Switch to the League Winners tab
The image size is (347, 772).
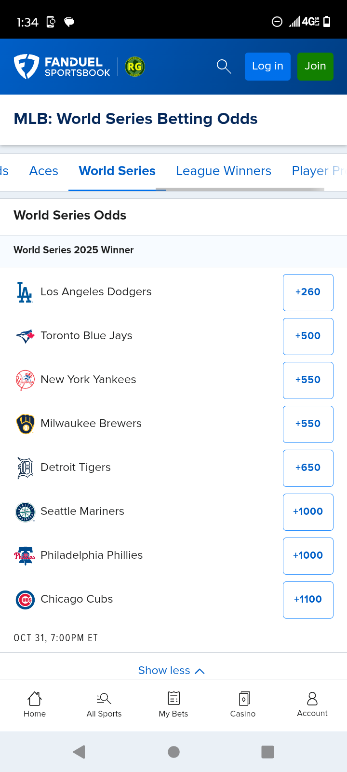click(224, 171)
